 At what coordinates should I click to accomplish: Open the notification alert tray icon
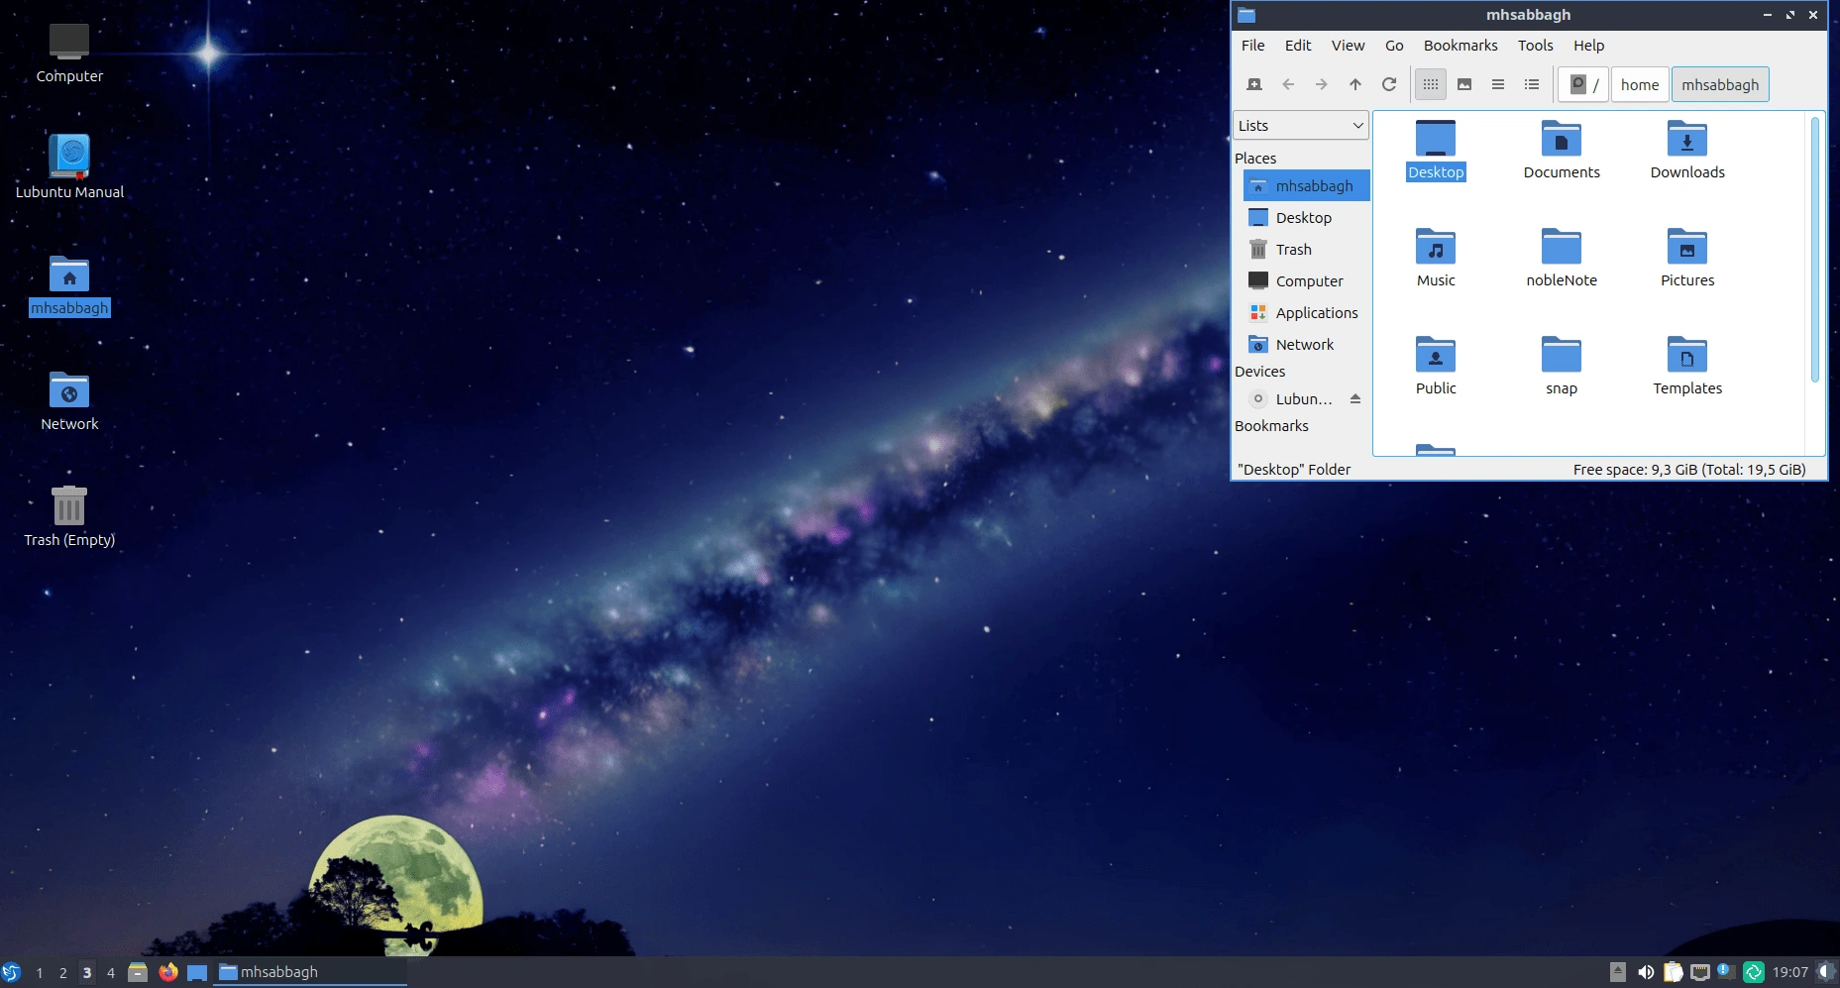click(1726, 972)
